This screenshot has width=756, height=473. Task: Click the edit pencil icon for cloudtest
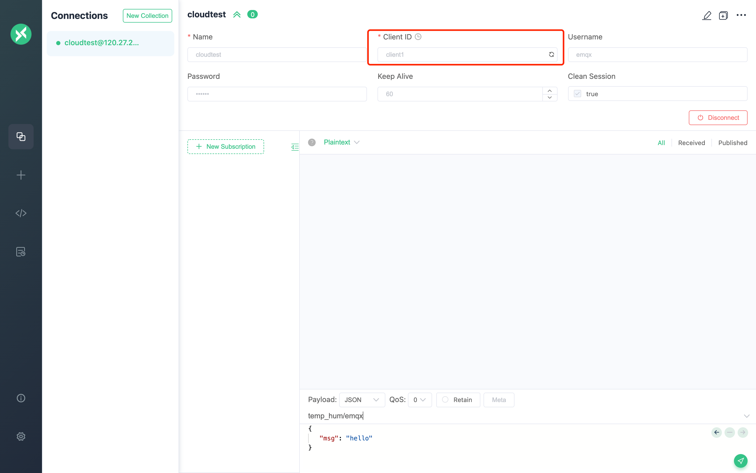(x=707, y=15)
